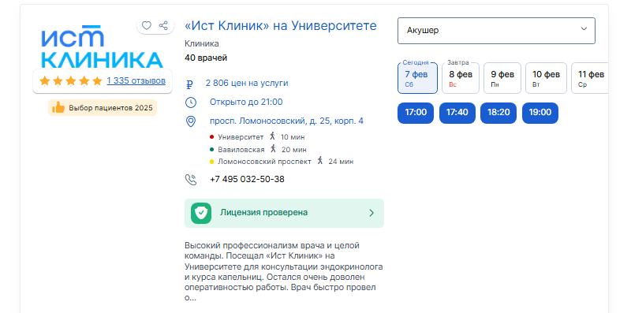Screen dimensions: 631x313
Task: Click the ruble icon next to prices
Action: click(x=190, y=84)
